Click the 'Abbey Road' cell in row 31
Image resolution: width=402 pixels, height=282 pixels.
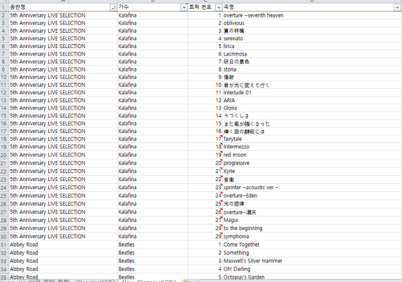point(63,245)
